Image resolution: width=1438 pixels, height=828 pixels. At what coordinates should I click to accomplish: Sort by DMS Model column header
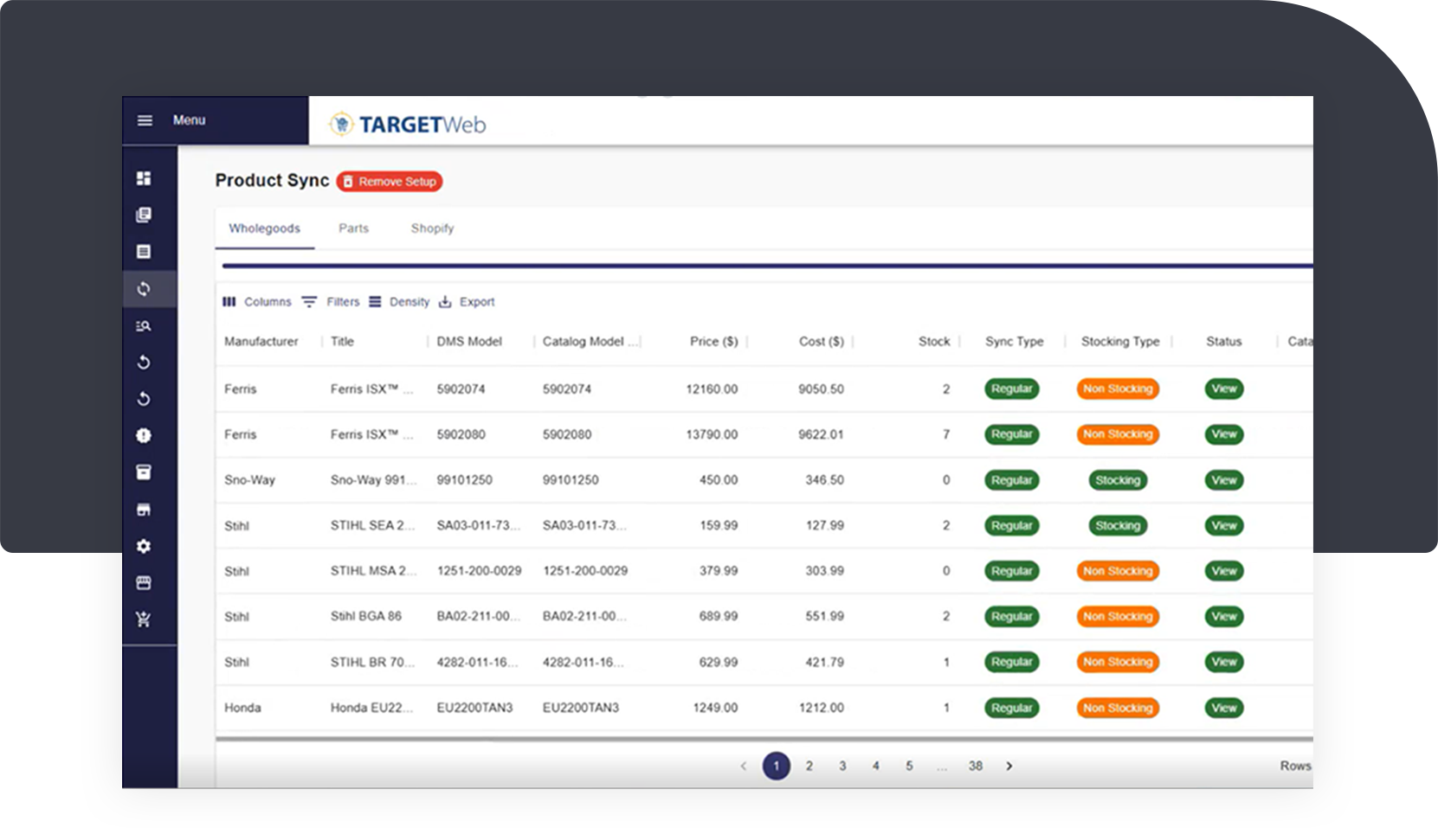click(x=469, y=342)
